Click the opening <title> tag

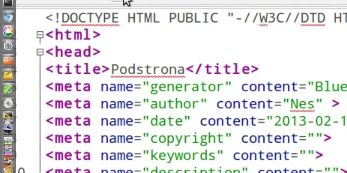point(78,69)
